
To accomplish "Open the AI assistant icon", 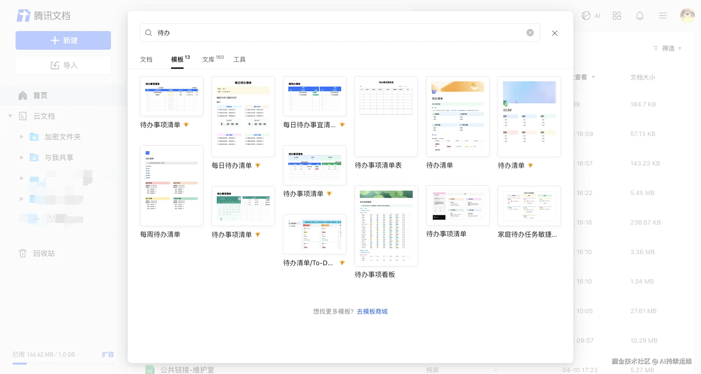I will click(x=586, y=16).
